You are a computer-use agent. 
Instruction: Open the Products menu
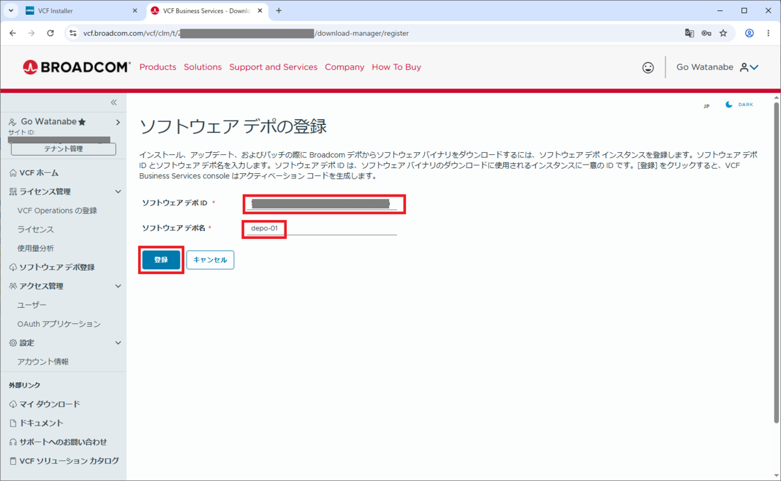tap(158, 67)
